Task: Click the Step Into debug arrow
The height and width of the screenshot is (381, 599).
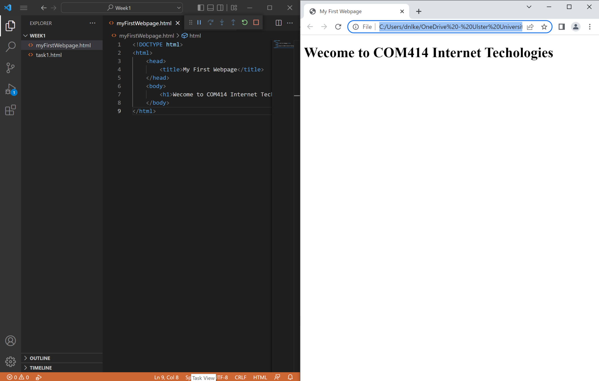Action: point(222,23)
